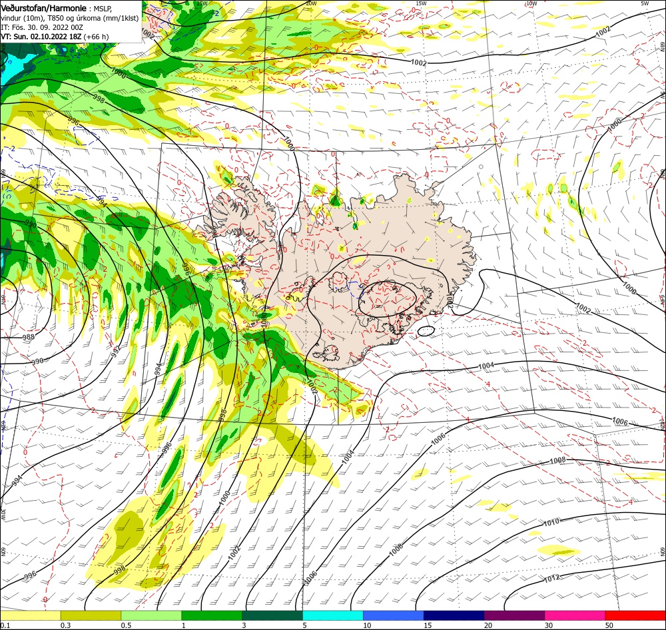Click the '5W' longitude label

(645, 3)
